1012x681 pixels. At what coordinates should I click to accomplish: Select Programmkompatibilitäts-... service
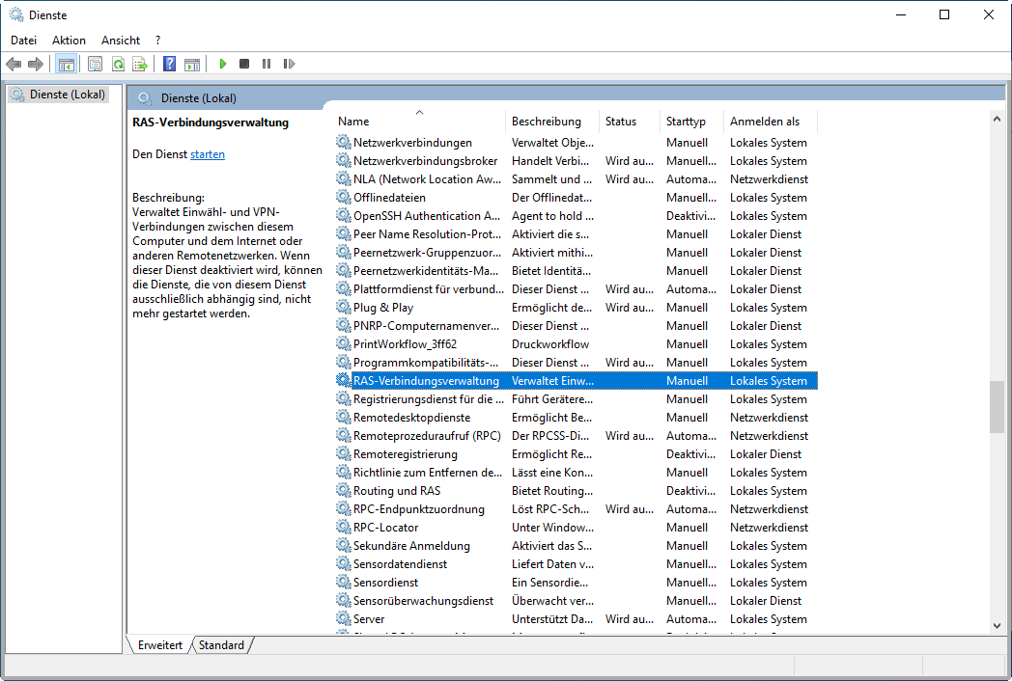[x=425, y=363]
